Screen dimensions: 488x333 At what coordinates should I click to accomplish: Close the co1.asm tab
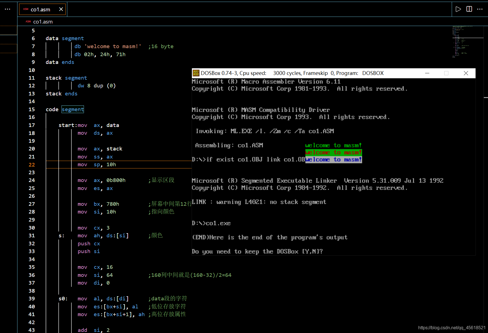pos(61,9)
